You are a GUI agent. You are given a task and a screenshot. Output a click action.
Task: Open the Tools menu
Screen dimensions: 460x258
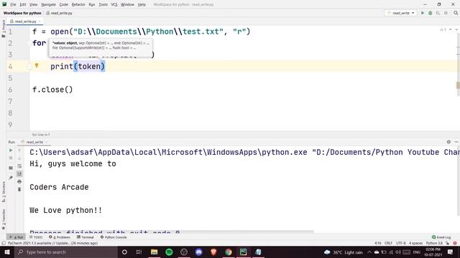[103, 4]
